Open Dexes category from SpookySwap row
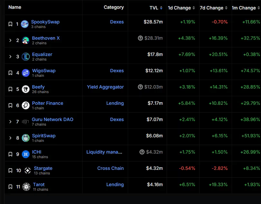 (x=117, y=22)
